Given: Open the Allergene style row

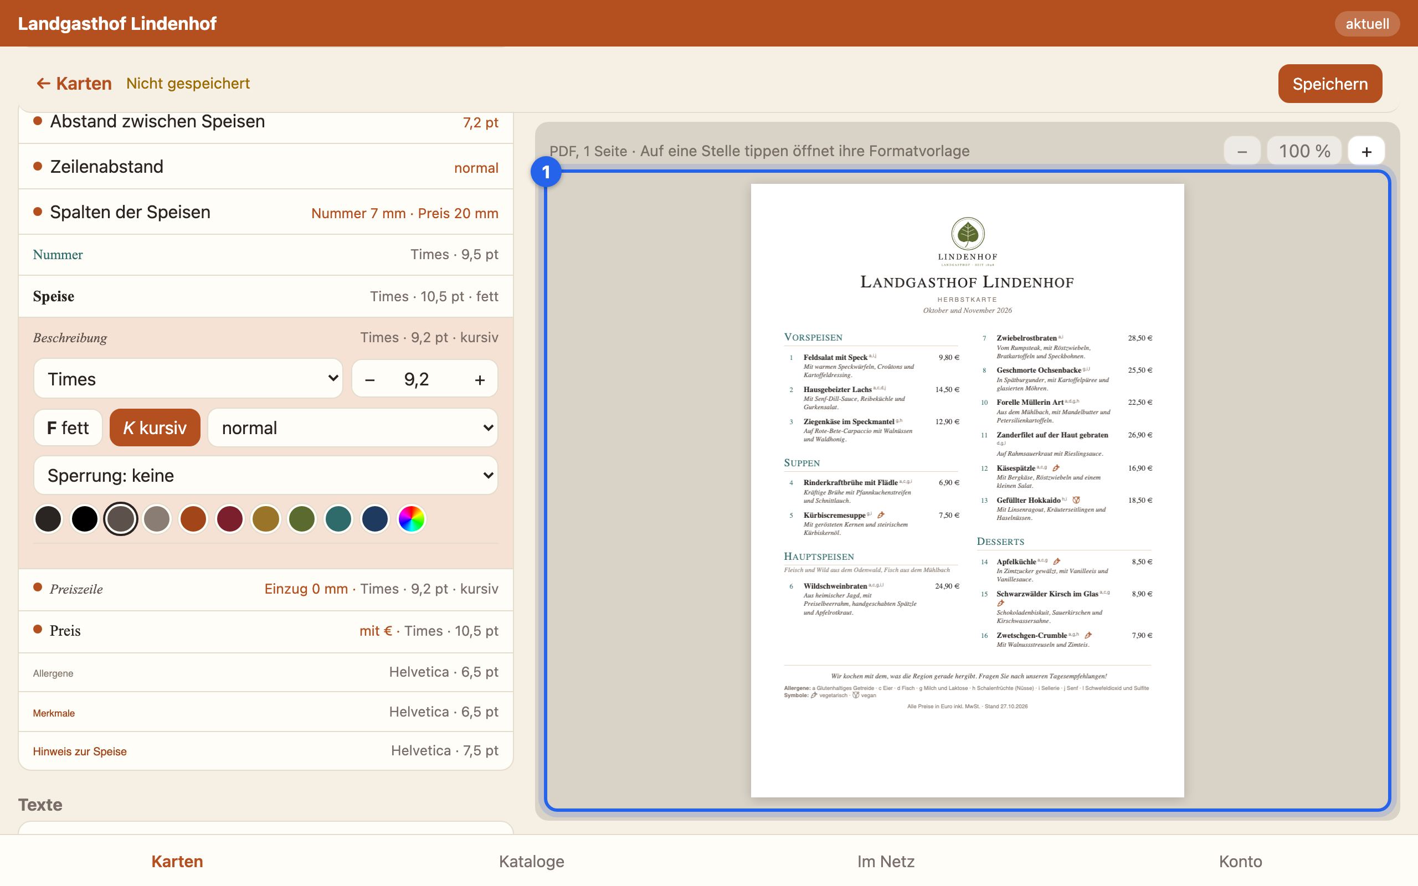Looking at the screenshot, I should pyautogui.click(x=265, y=673).
